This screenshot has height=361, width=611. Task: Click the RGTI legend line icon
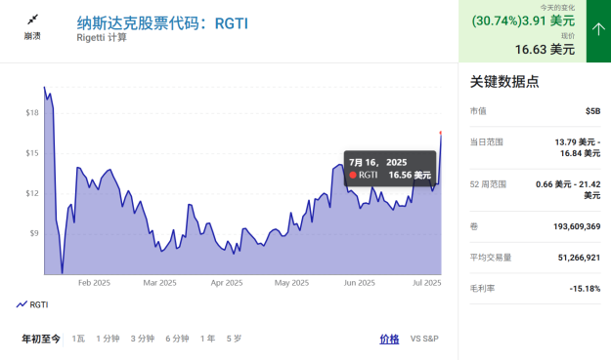coord(22,304)
